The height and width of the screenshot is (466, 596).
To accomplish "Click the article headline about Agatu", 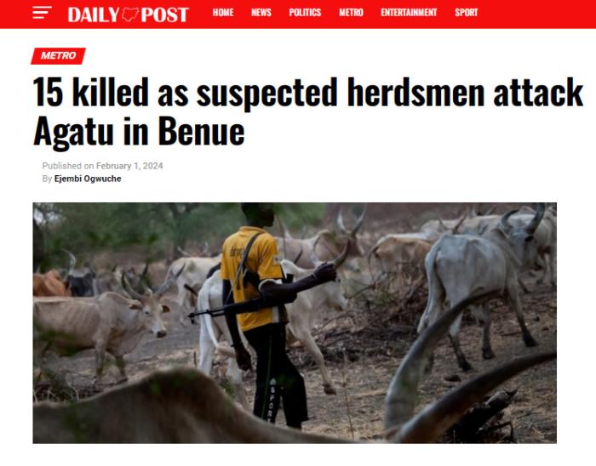I will (308, 111).
